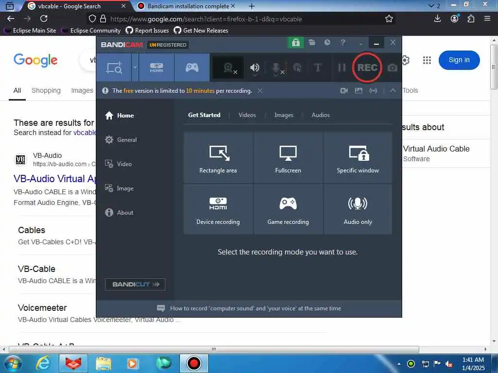Image resolution: width=498 pixels, height=373 pixels.
Task: Open Home section in Bandicam sidebar
Action: [120, 116]
